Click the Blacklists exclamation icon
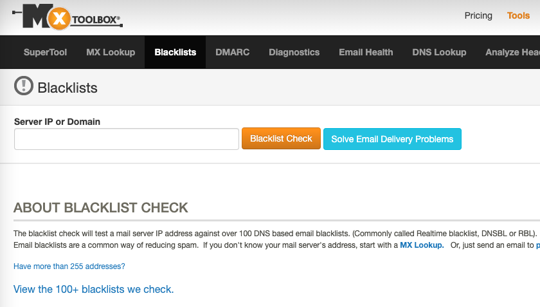 (24, 86)
